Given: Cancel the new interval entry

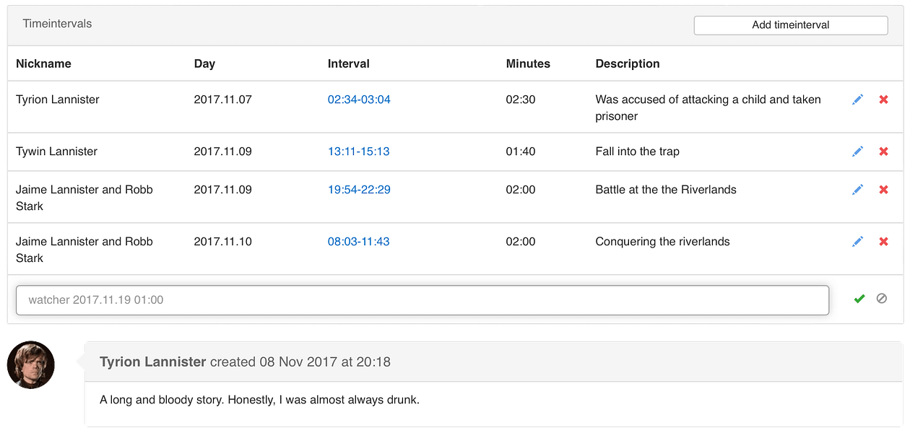Looking at the screenshot, I should coord(881,299).
